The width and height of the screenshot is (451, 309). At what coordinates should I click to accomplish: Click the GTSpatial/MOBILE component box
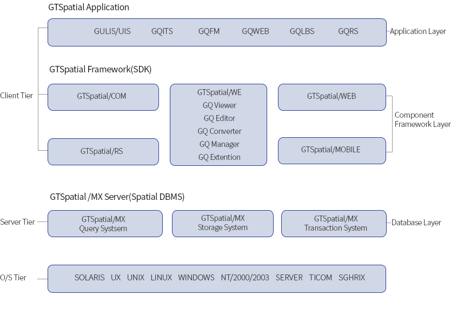click(331, 150)
